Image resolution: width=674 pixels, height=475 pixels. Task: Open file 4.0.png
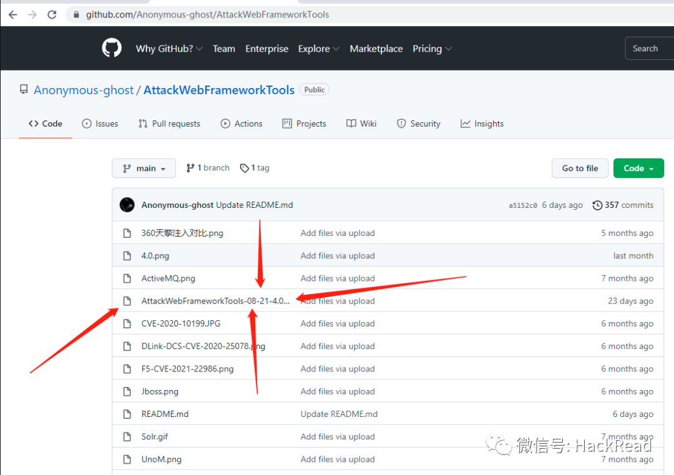[155, 256]
